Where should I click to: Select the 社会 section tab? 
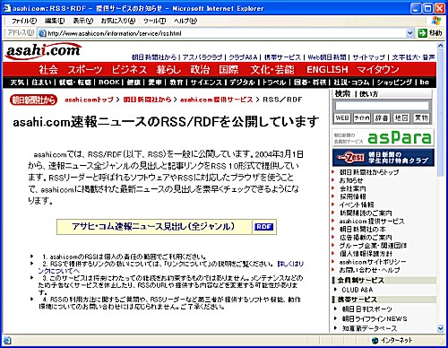pos(48,70)
